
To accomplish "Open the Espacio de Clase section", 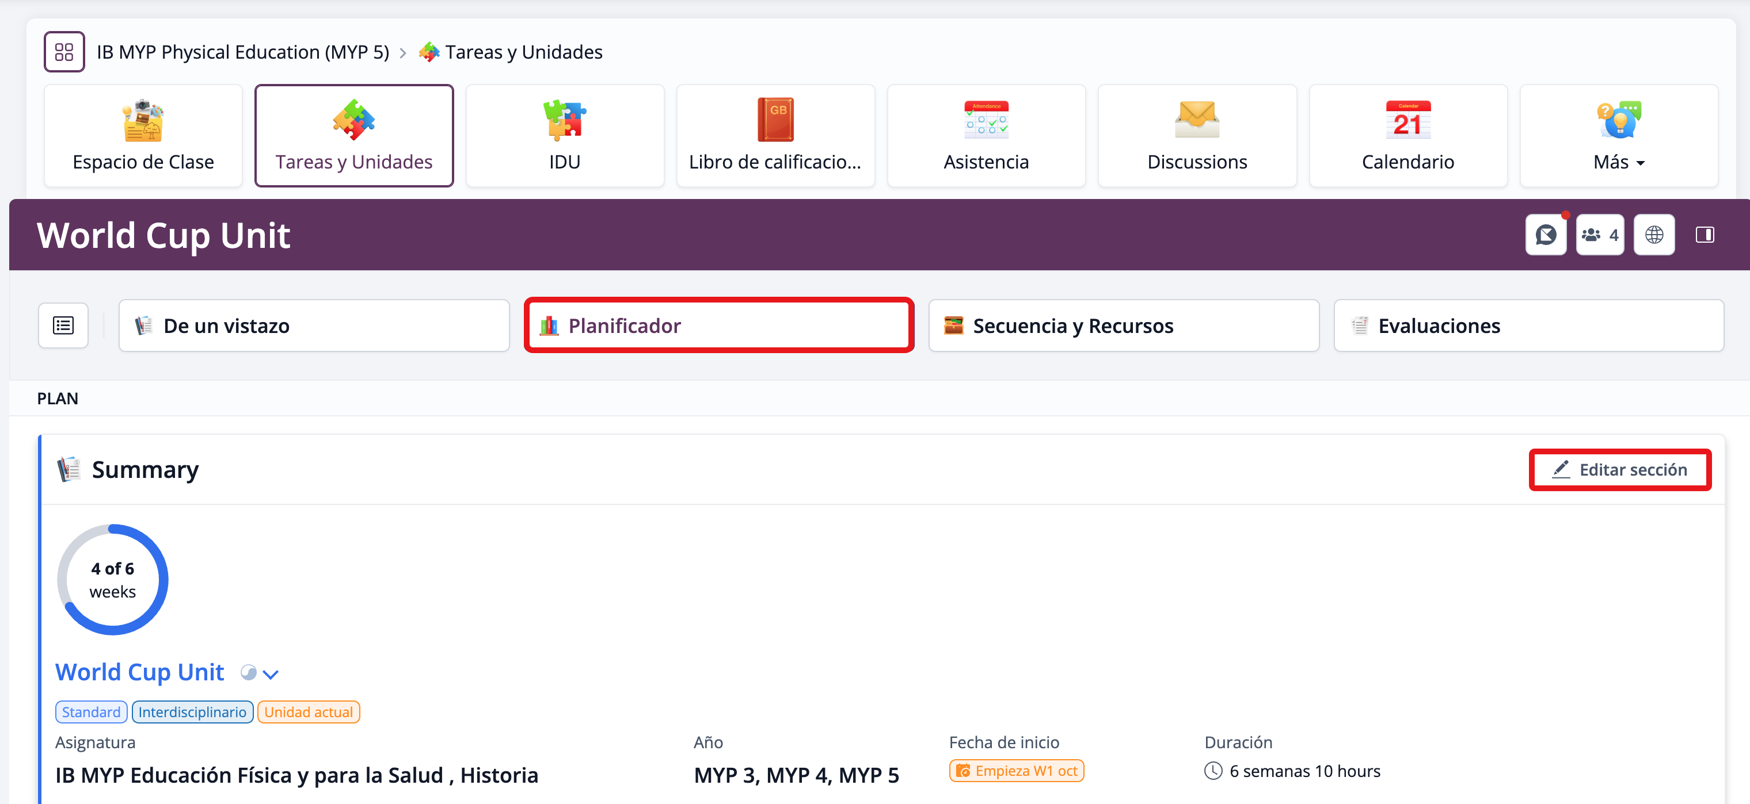I will coord(143,136).
